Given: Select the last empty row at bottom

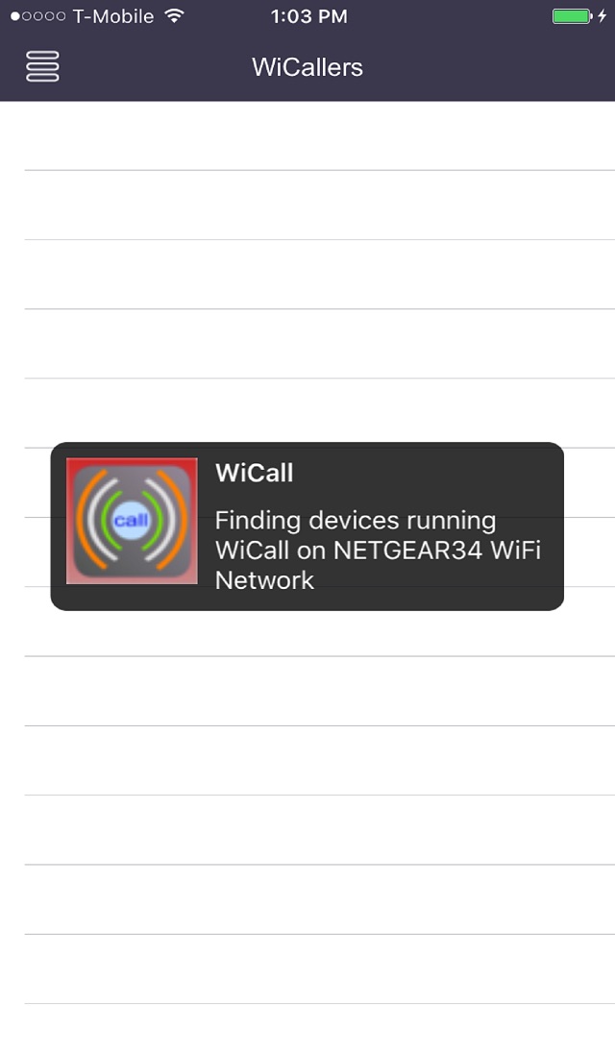Looking at the screenshot, I should click(320, 1029).
